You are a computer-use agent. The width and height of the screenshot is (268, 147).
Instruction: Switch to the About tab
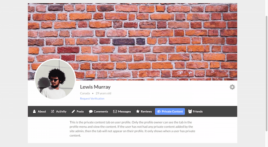[39, 112]
